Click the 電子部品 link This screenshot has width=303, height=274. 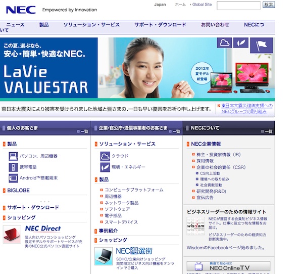click(x=113, y=215)
